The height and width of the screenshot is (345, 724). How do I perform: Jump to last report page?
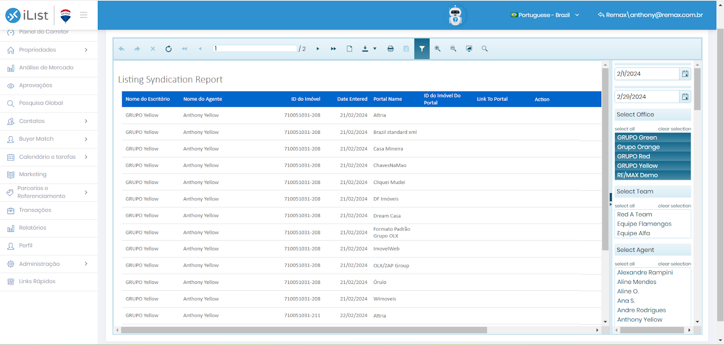333,49
